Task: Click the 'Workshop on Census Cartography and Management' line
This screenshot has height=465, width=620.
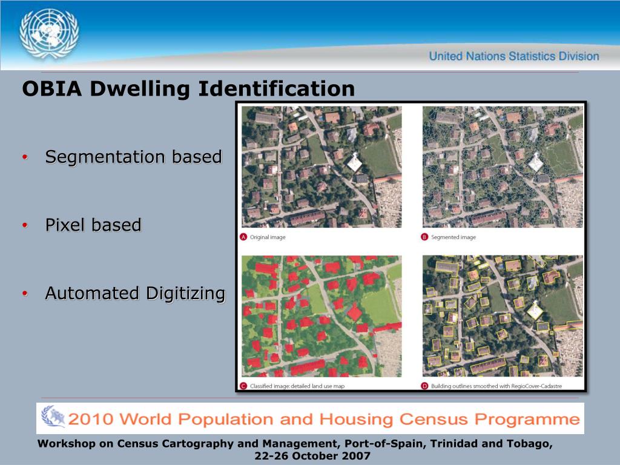Action: pyautogui.click(x=295, y=444)
